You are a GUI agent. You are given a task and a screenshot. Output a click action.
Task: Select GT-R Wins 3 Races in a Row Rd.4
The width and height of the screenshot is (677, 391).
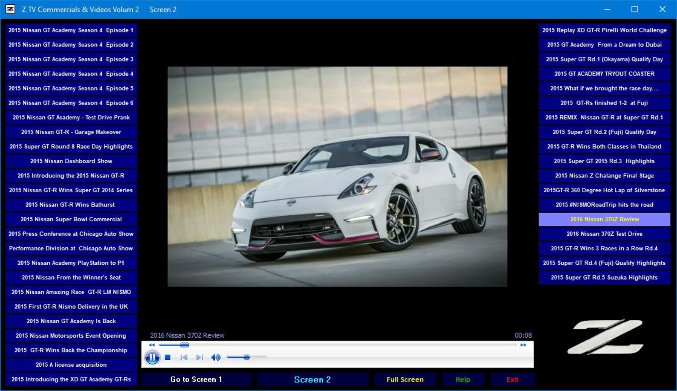(605, 248)
